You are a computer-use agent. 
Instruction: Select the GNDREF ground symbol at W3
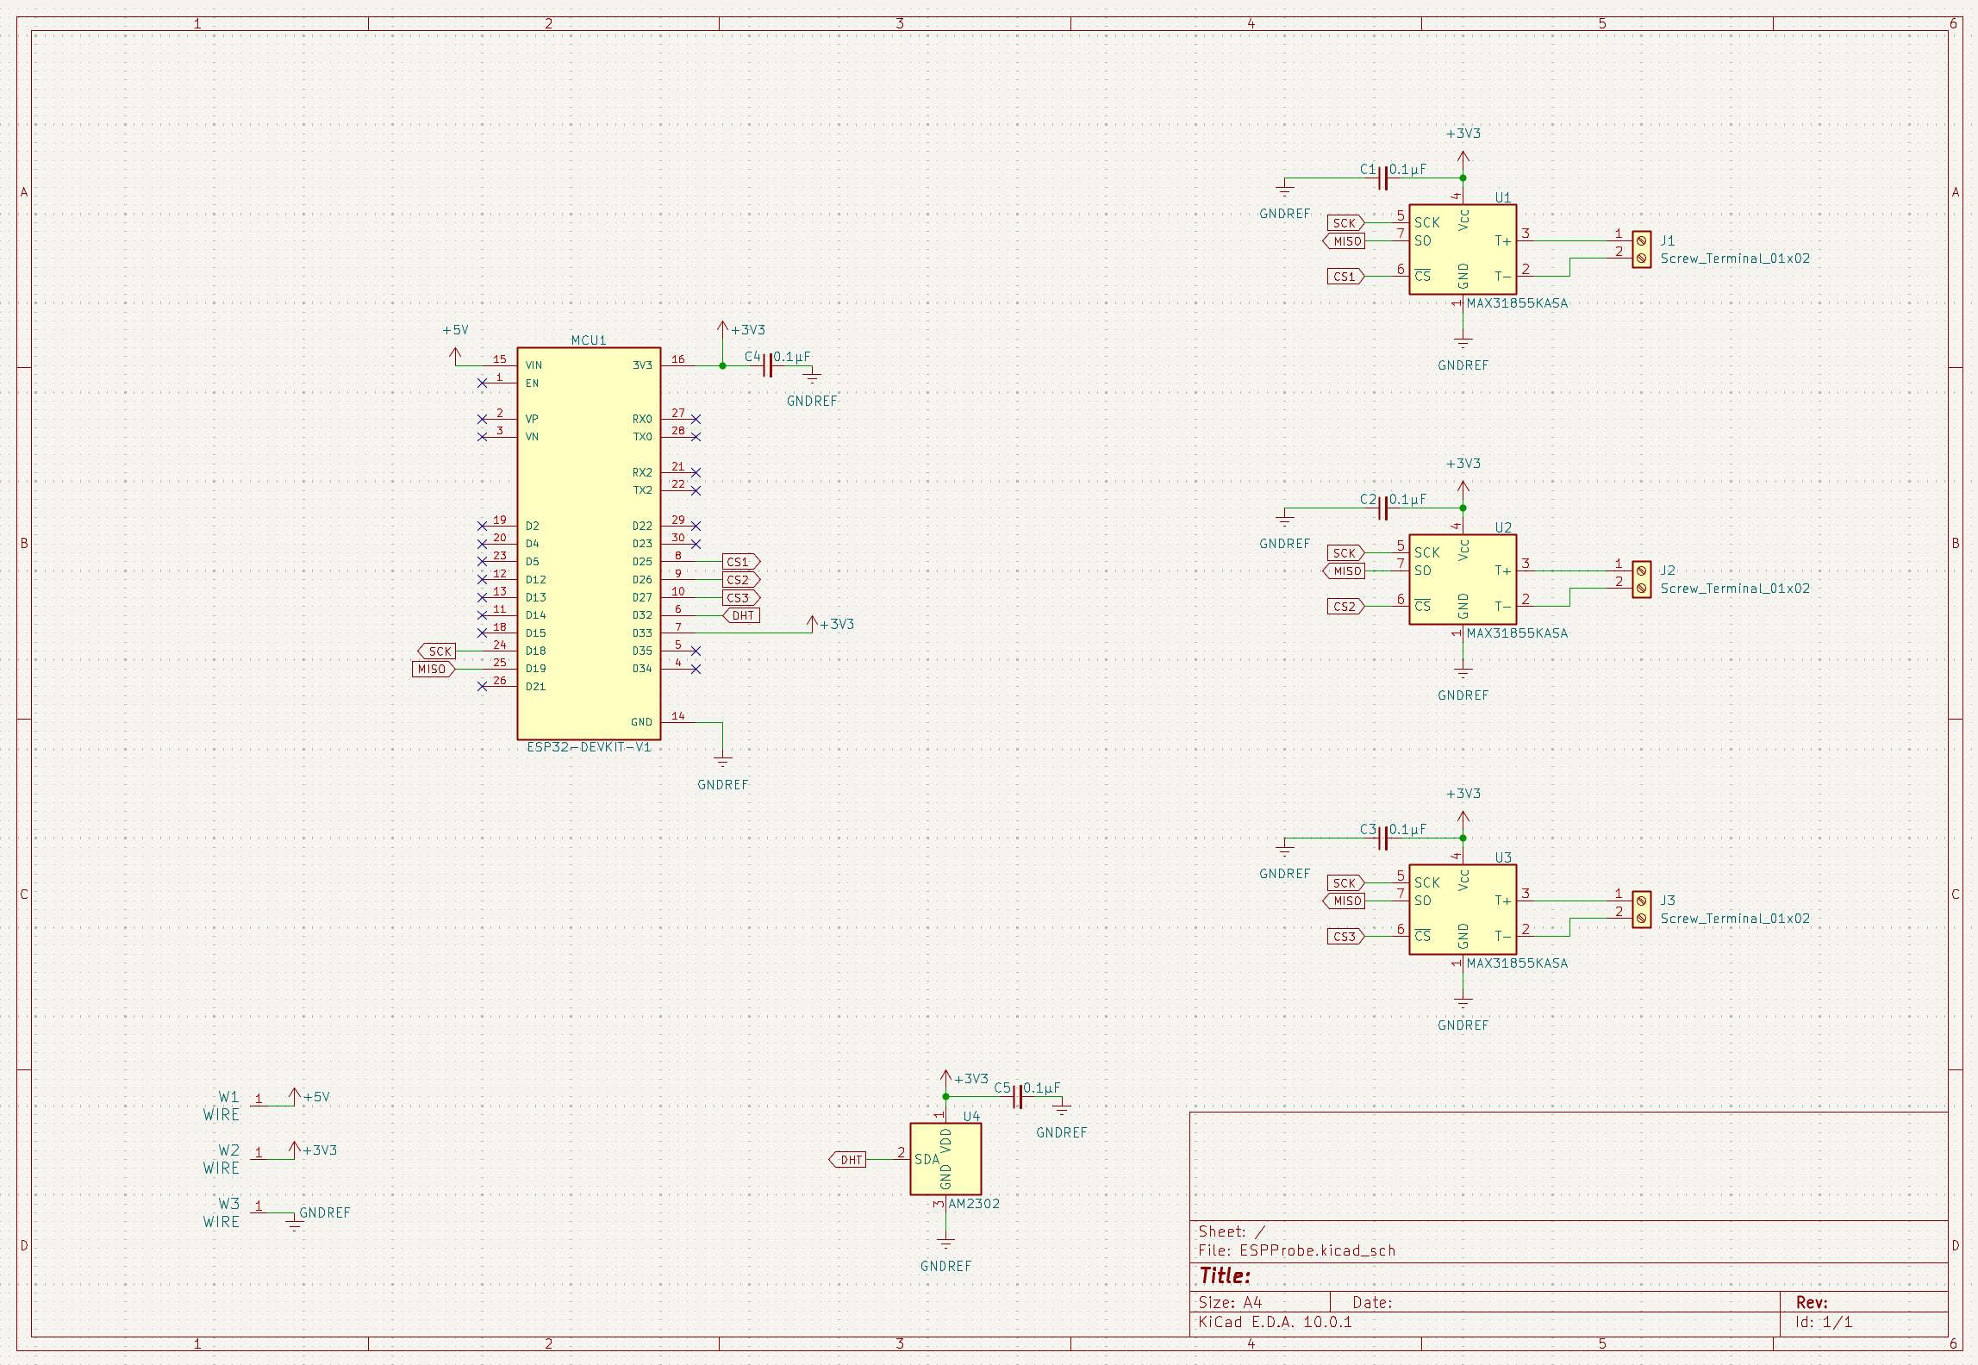pos(295,1222)
